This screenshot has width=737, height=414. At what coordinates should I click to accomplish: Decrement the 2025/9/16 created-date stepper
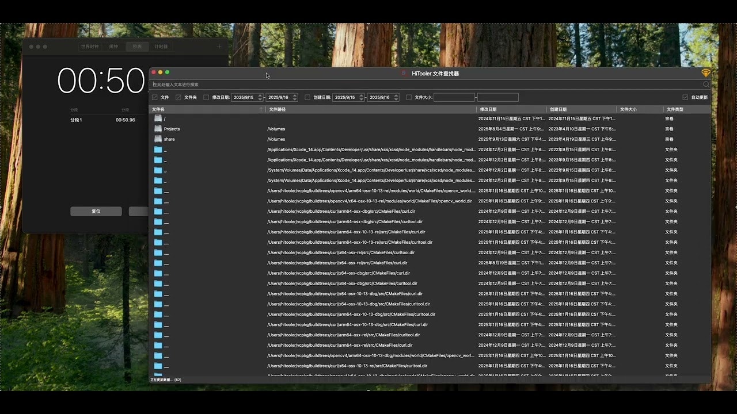[x=397, y=98]
